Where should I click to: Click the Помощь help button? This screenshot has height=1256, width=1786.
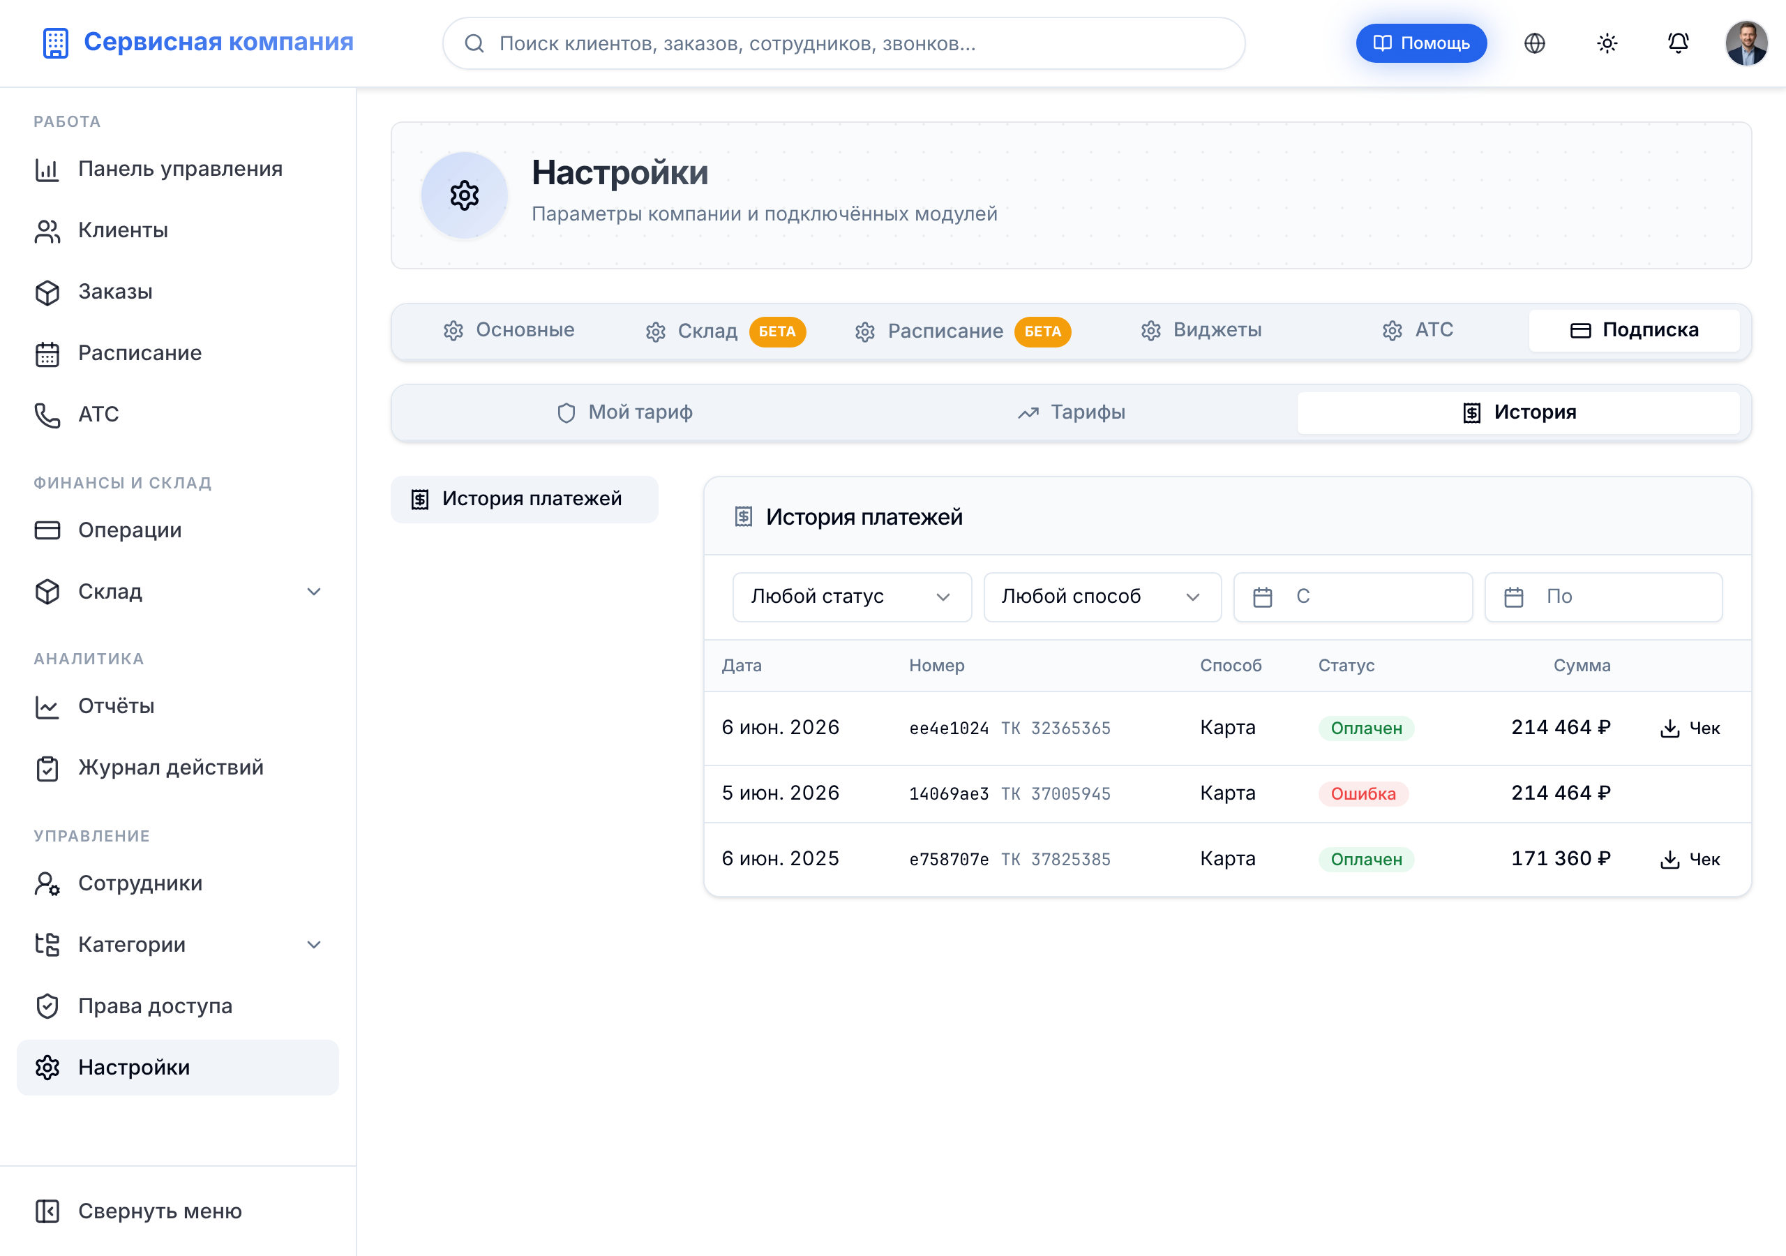pos(1421,43)
